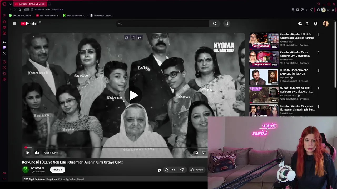Subscribe with 'Abone ol' button

(58, 170)
